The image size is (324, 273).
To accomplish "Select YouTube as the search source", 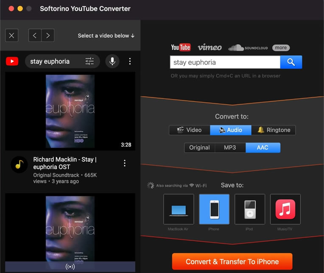I will point(181,47).
